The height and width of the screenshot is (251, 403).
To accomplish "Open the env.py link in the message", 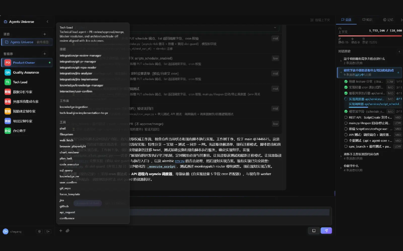I will pyautogui.click(x=180, y=161).
